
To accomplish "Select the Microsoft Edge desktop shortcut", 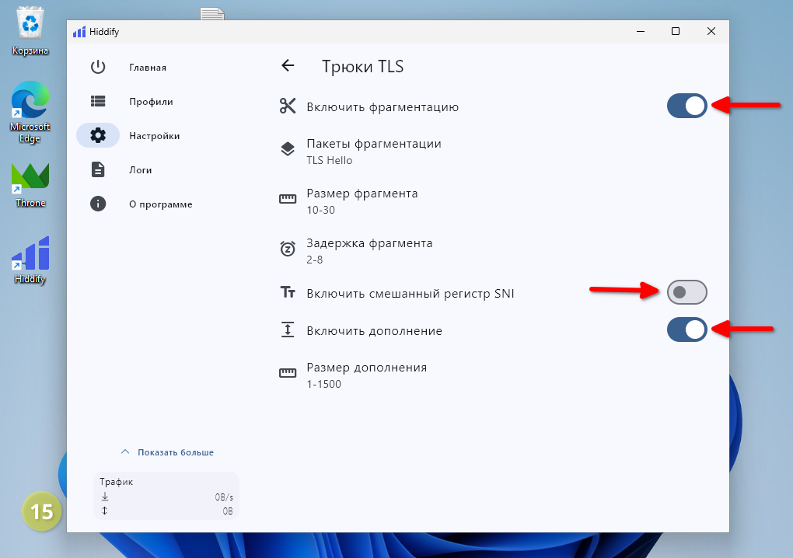I will click(30, 112).
